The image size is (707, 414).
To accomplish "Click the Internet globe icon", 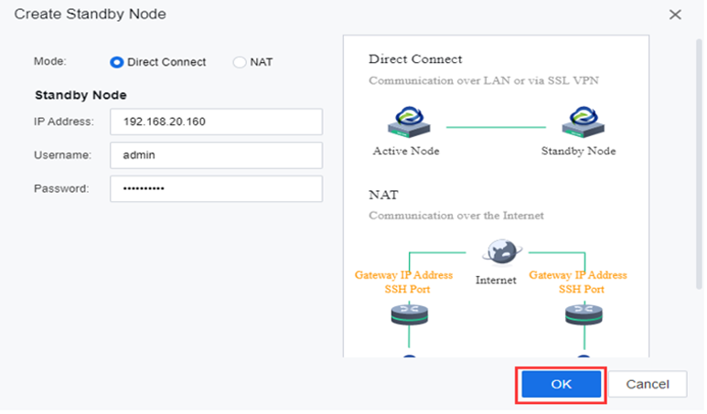I will [502, 251].
